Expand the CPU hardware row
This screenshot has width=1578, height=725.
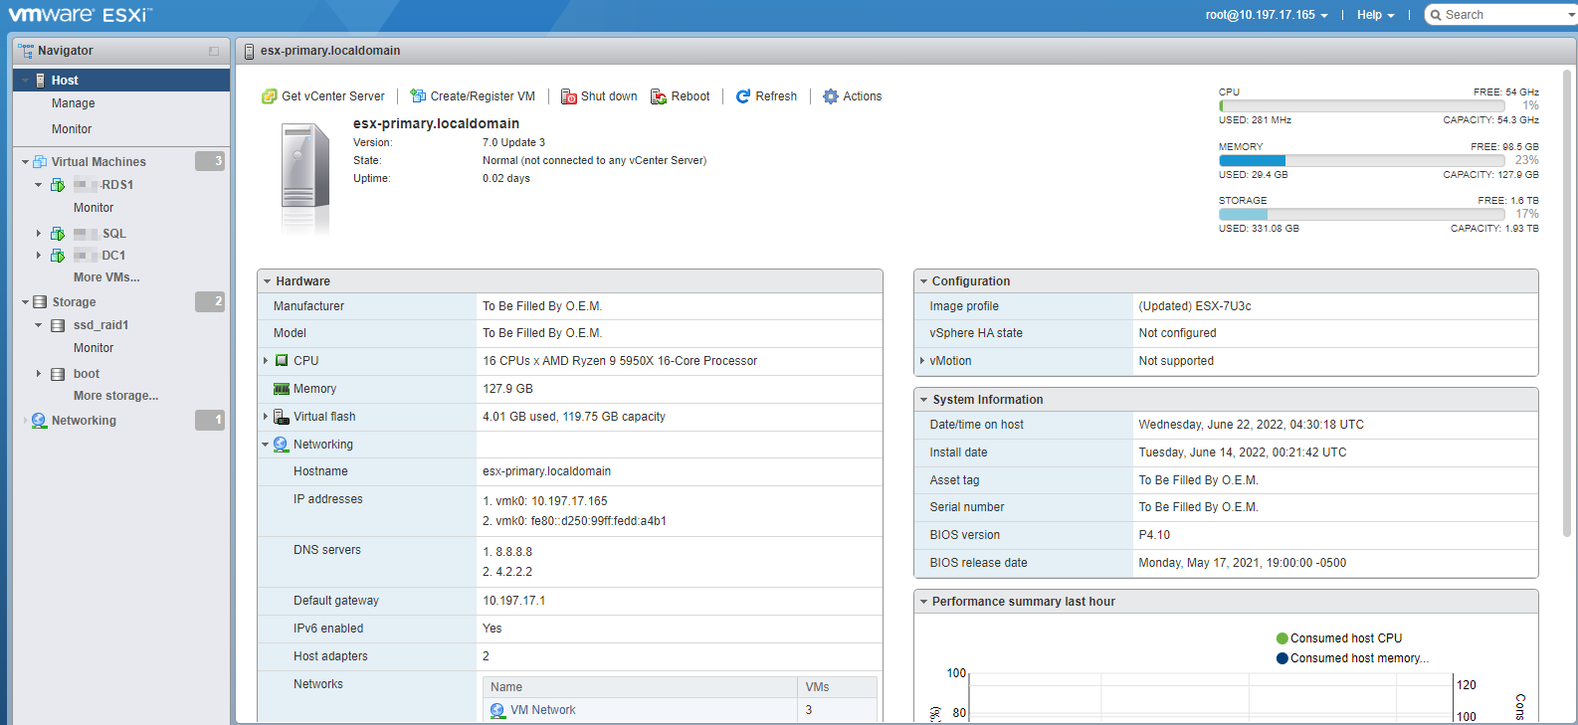266,361
